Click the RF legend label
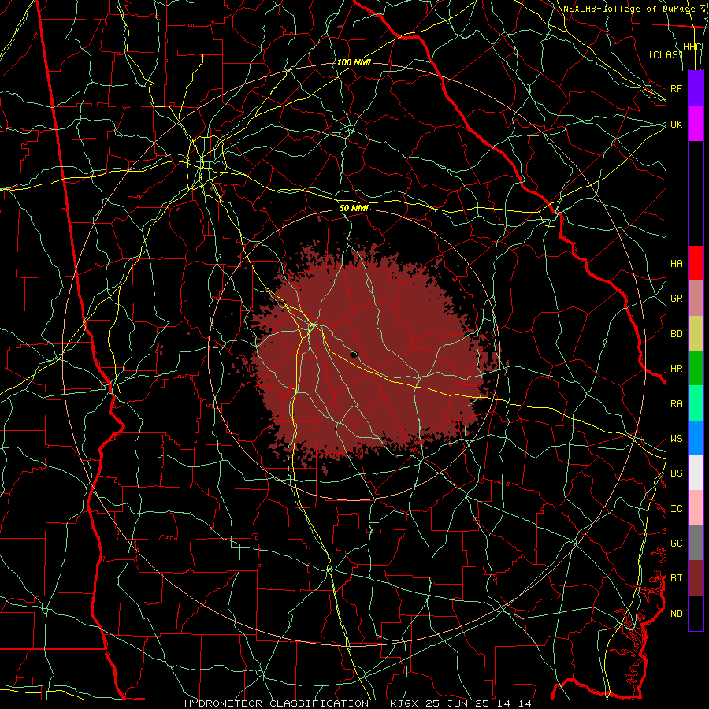The height and width of the screenshot is (709, 709). (676, 88)
